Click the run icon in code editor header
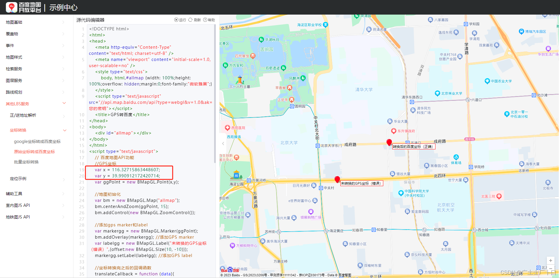This screenshot has width=560, height=278. pyautogui.click(x=176, y=20)
